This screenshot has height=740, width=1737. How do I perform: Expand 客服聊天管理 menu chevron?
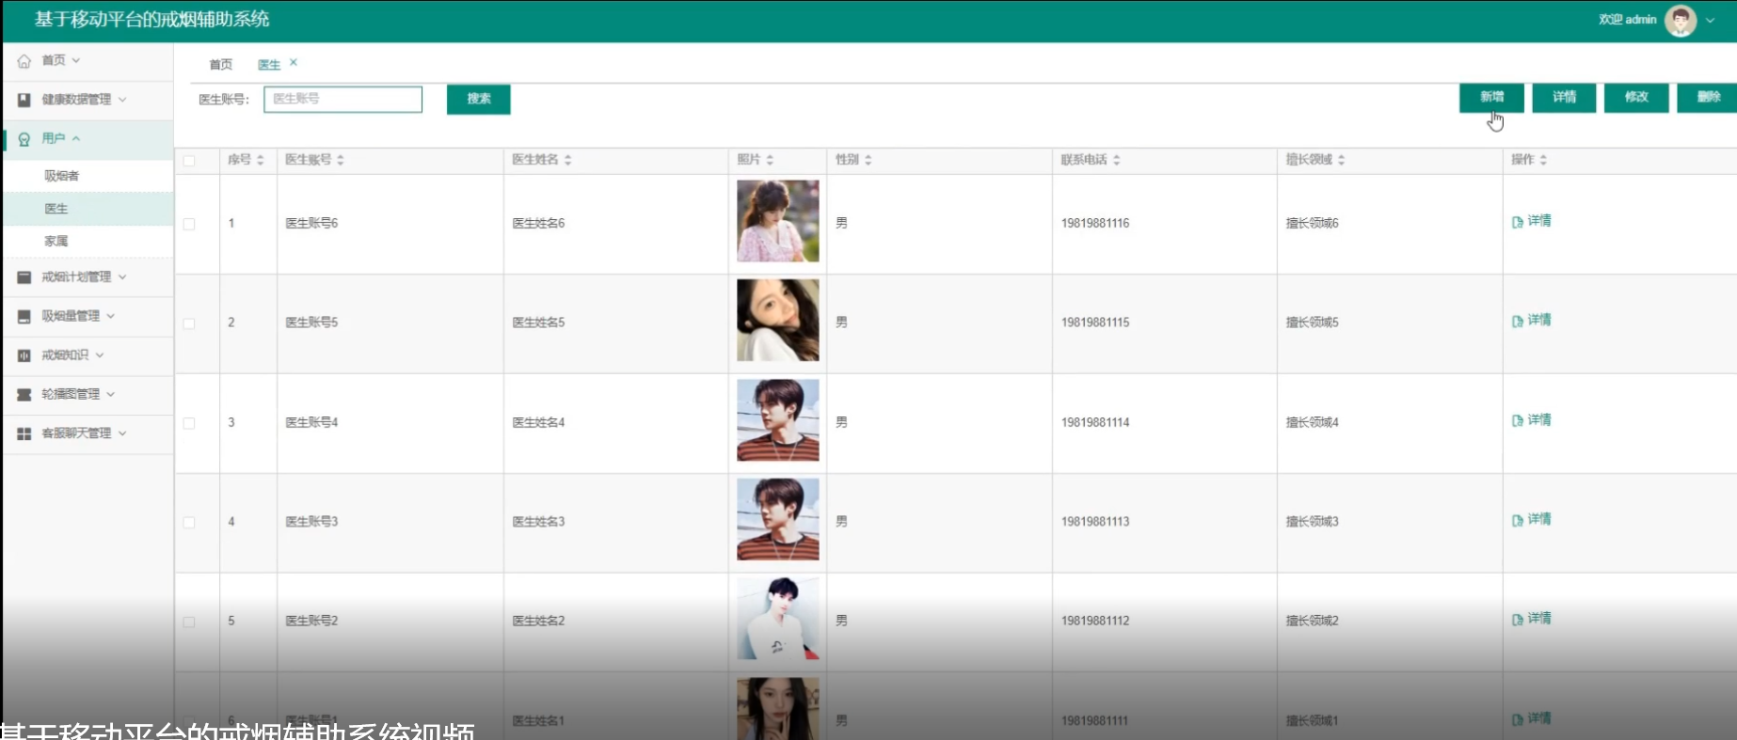pos(122,433)
